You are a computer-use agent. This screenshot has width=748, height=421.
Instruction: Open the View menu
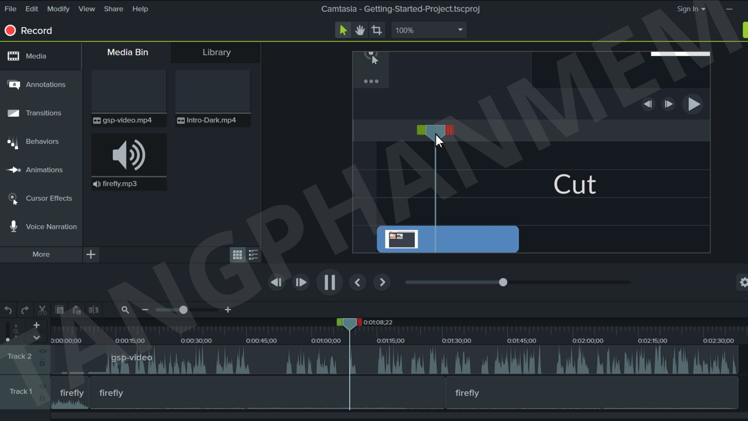coord(86,9)
